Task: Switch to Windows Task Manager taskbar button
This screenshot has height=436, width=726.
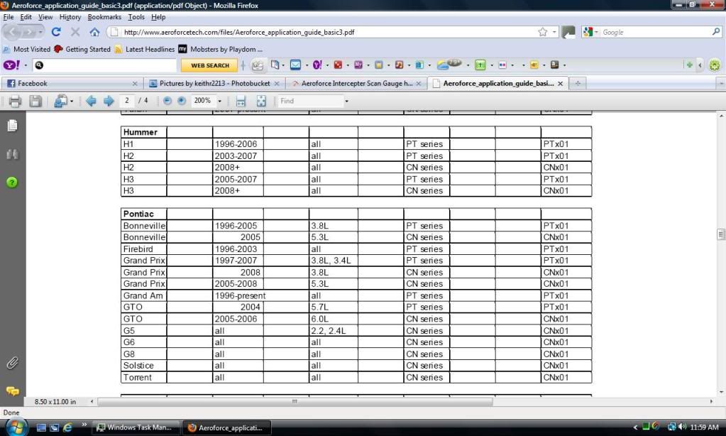Action: coord(136,427)
